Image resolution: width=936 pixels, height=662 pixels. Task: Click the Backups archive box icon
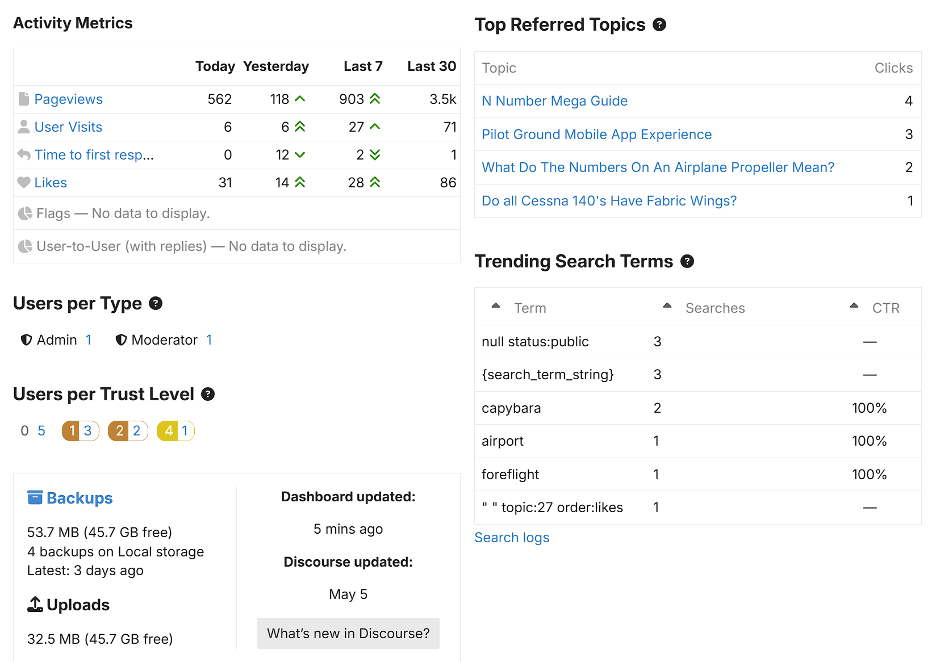tap(35, 498)
